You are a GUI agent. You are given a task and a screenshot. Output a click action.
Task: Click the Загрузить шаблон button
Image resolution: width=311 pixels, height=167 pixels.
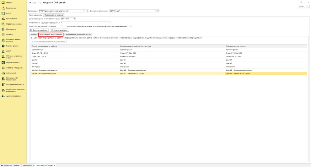pyautogui.click(x=59, y=30)
